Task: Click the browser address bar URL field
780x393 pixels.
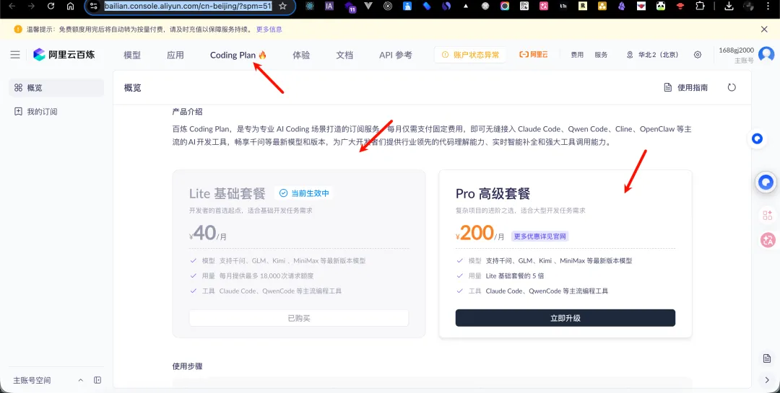Action: [188, 6]
